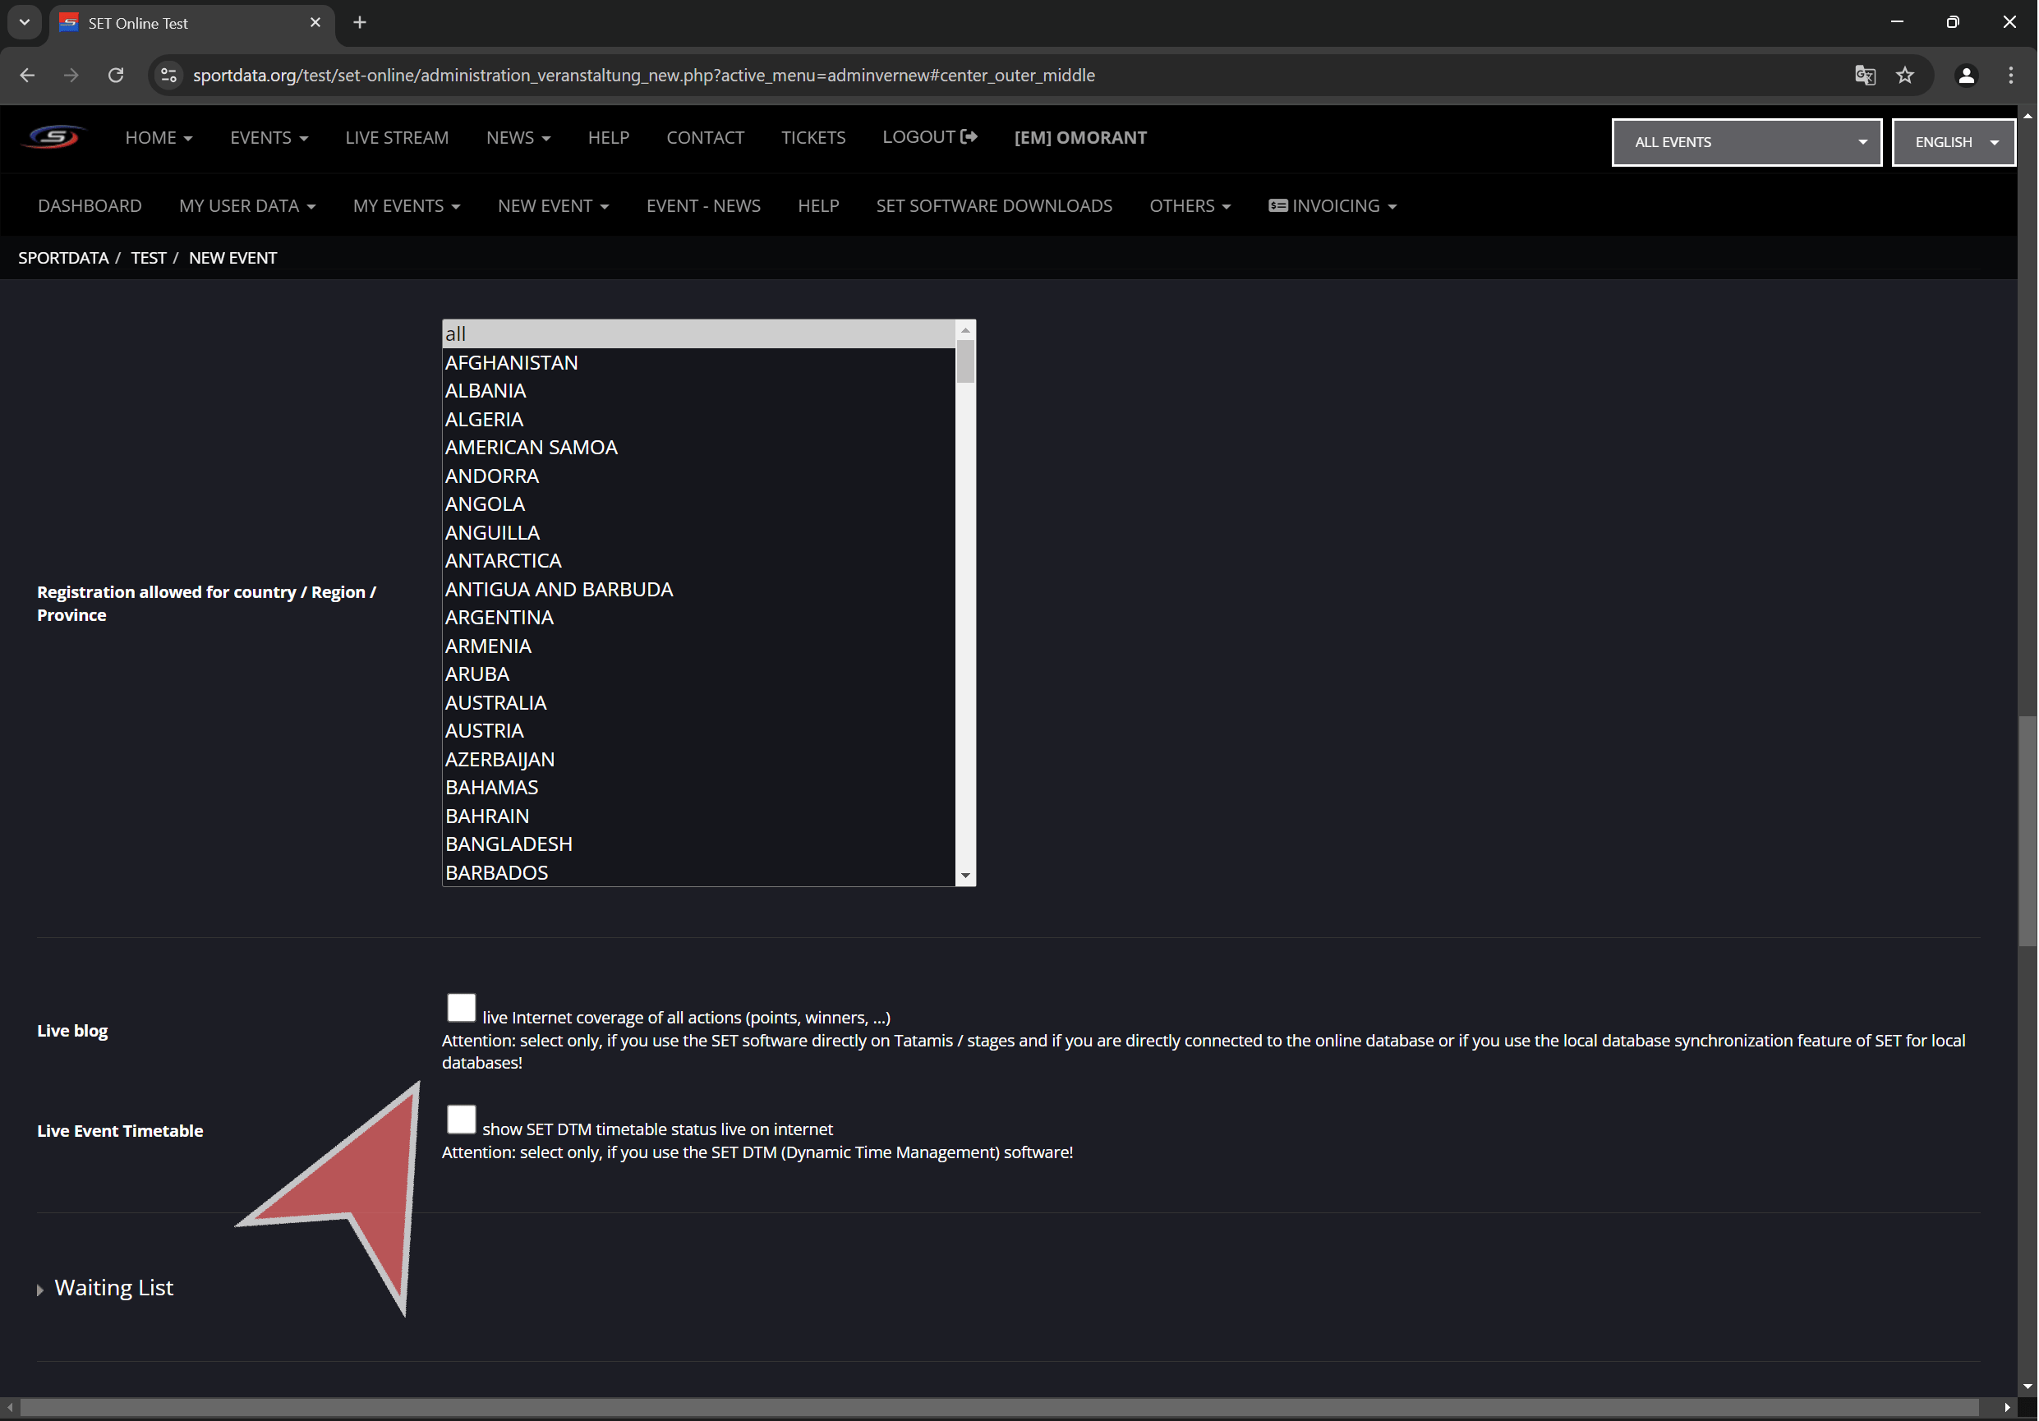
Task: Select ARGENTINA in the country list
Action: [499, 617]
